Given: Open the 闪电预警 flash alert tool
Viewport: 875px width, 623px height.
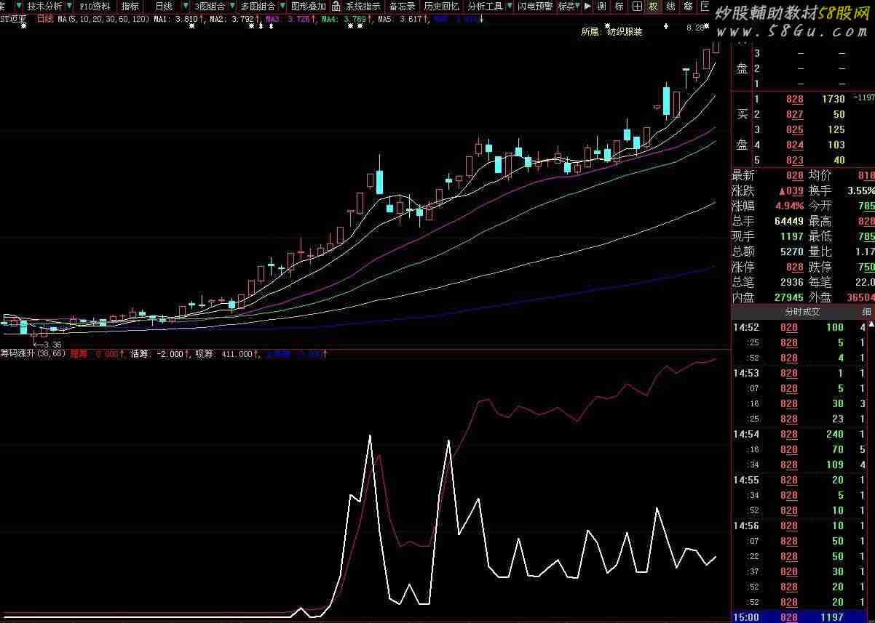Looking at the screenshot, I should tap(535, 6).
